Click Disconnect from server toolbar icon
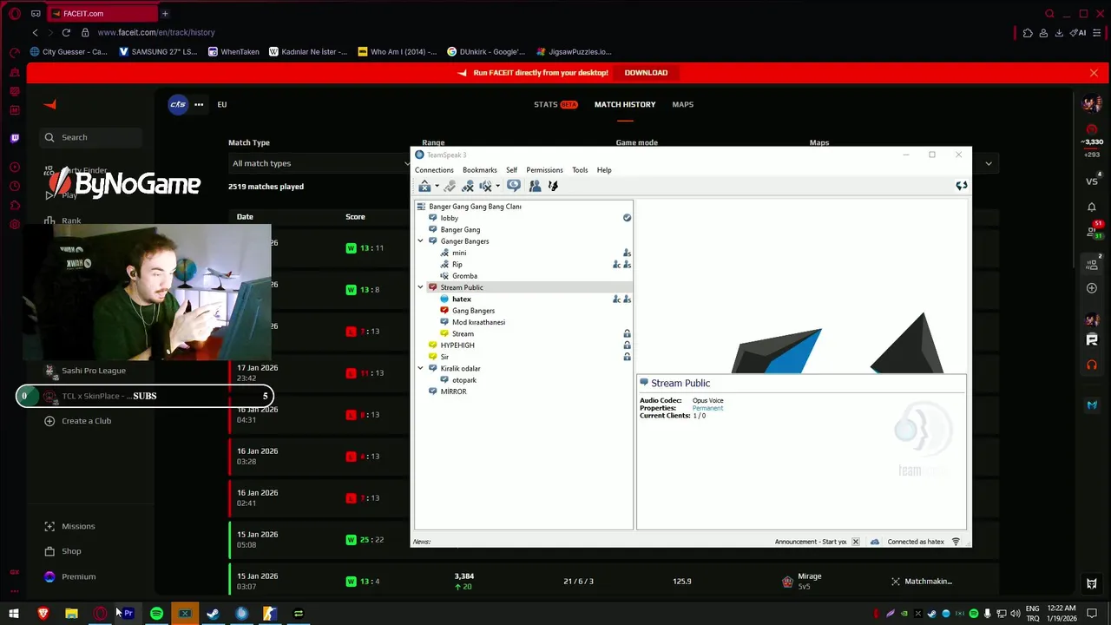Image resolution: width=1111 pixels, height=625 pixels. point(450,186)
